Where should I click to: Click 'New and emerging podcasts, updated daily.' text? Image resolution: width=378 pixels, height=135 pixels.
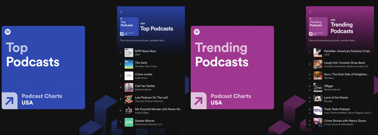click(x=332, y=40)
